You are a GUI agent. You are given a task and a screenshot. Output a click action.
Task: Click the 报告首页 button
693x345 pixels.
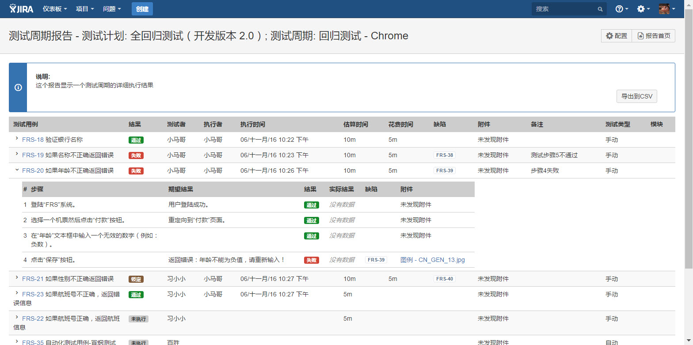[x=653, y=36]
